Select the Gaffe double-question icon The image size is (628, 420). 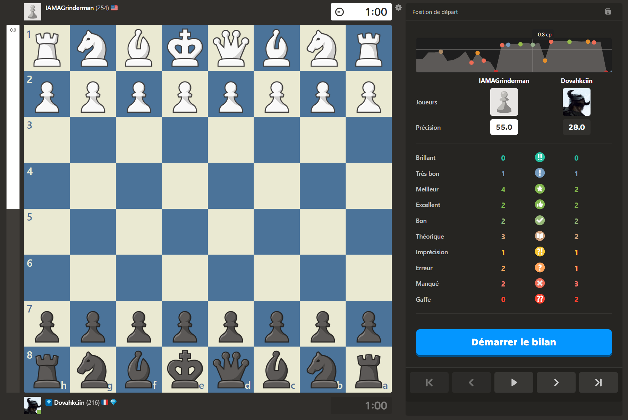(540, 299)
